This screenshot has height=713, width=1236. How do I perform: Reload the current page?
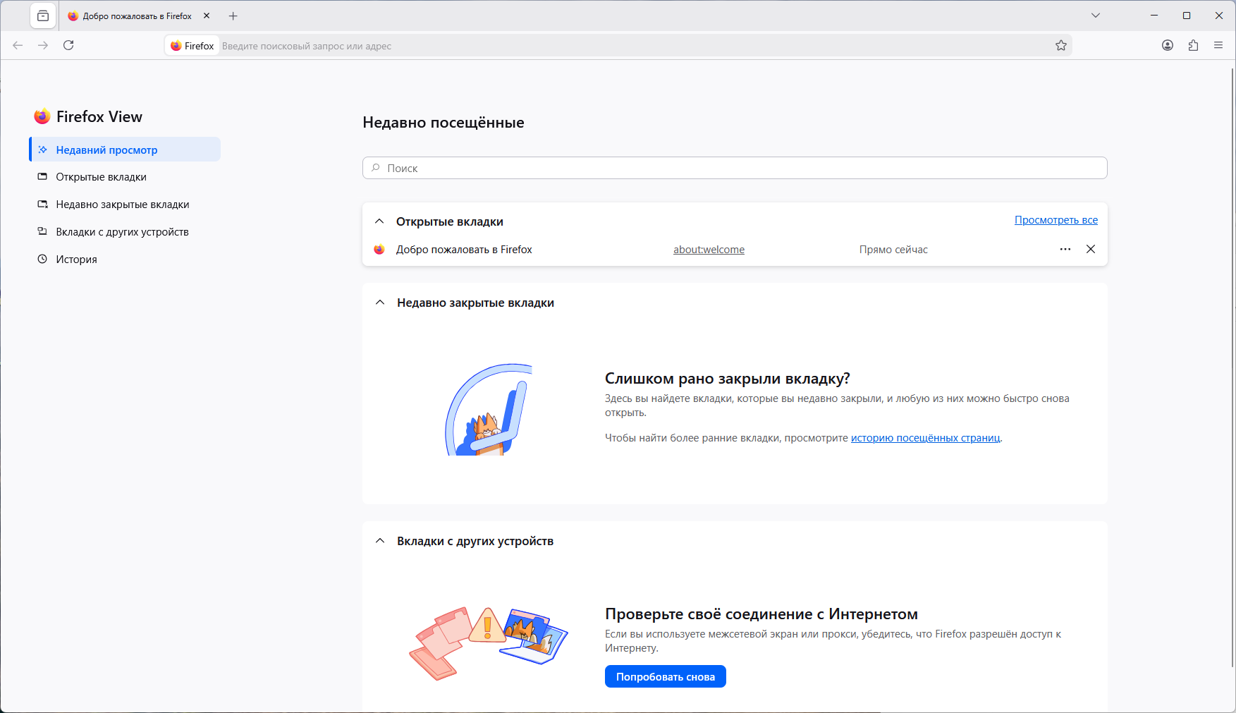click(x=68, y=45)
